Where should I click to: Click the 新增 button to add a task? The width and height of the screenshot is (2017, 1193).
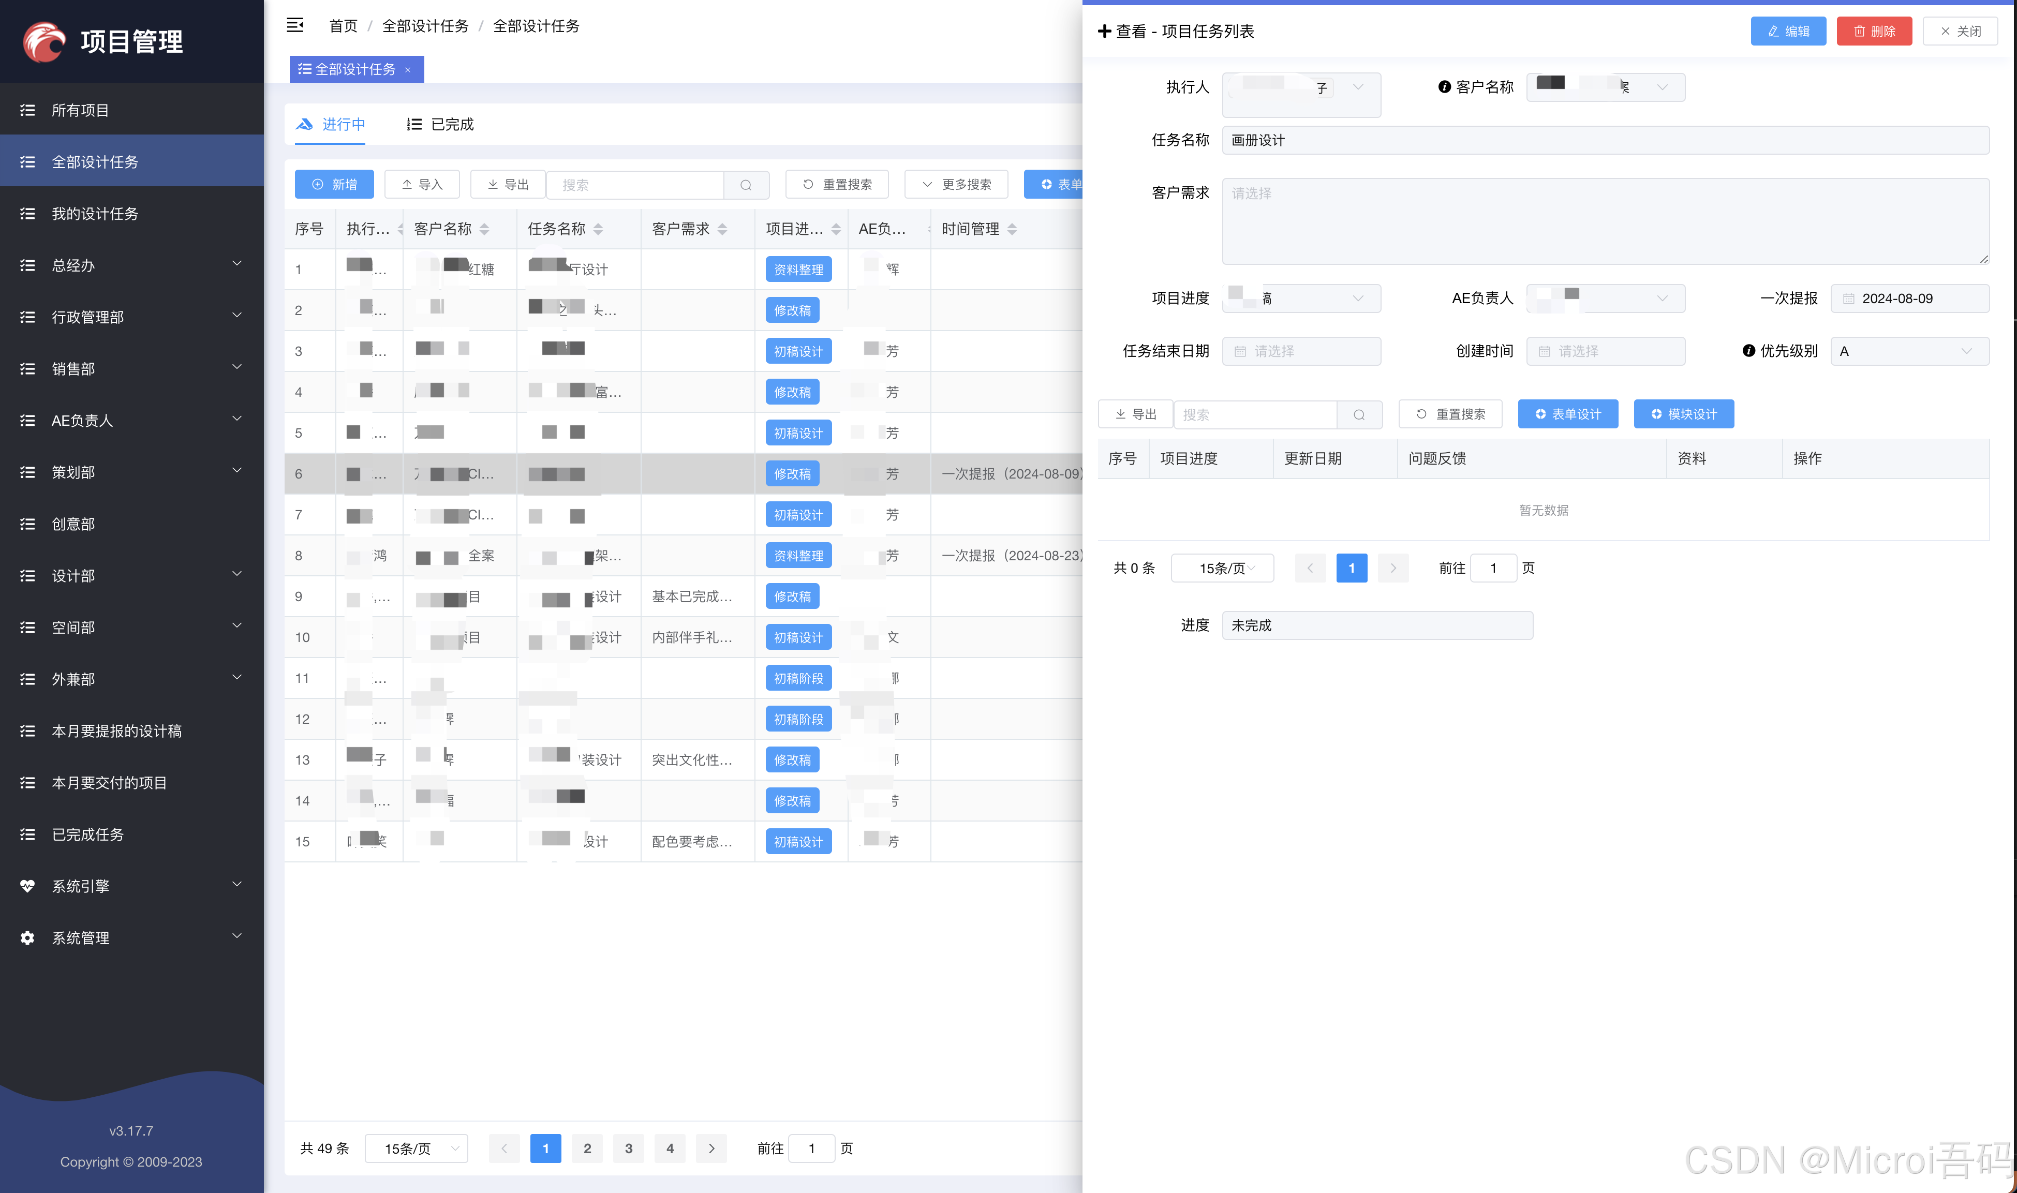point(334,184)
